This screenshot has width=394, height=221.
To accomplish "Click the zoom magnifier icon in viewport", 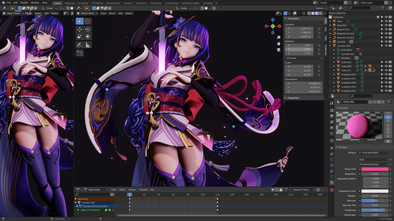I will click(278, 37).
